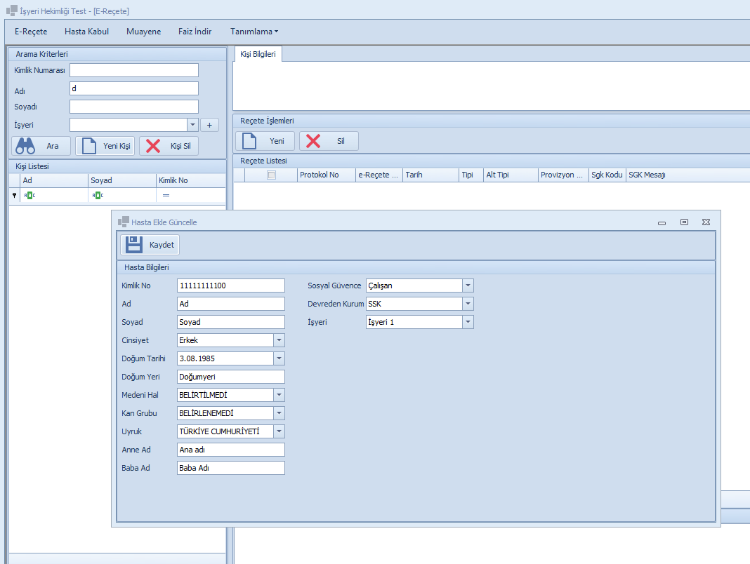The width and height of the screenshot is (750, 564).
Task: Expand the İşyeri 1 dropdown in dialog
Action: click(x=468, y=322)
